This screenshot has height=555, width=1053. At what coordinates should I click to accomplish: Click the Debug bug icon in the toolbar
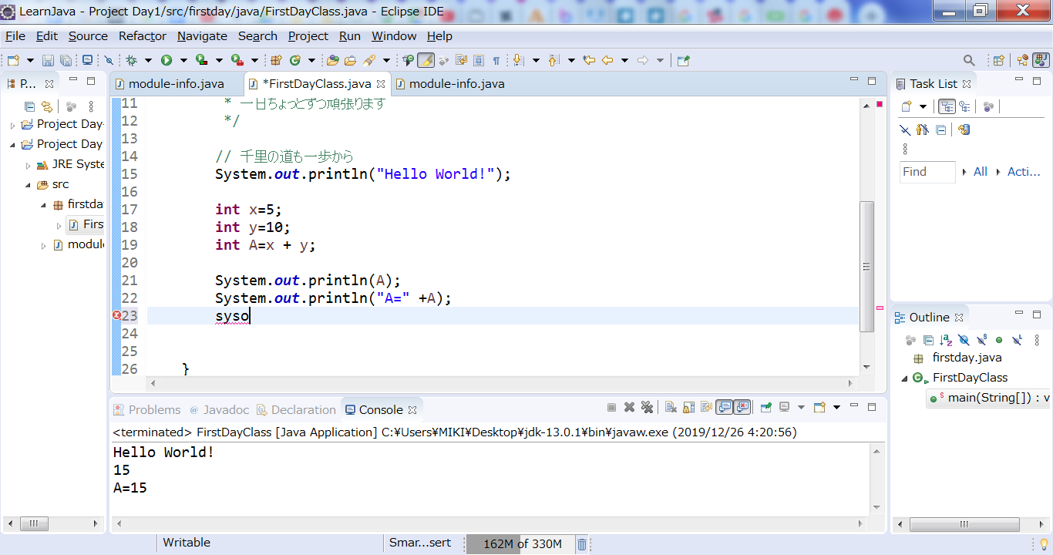[131, 60]
